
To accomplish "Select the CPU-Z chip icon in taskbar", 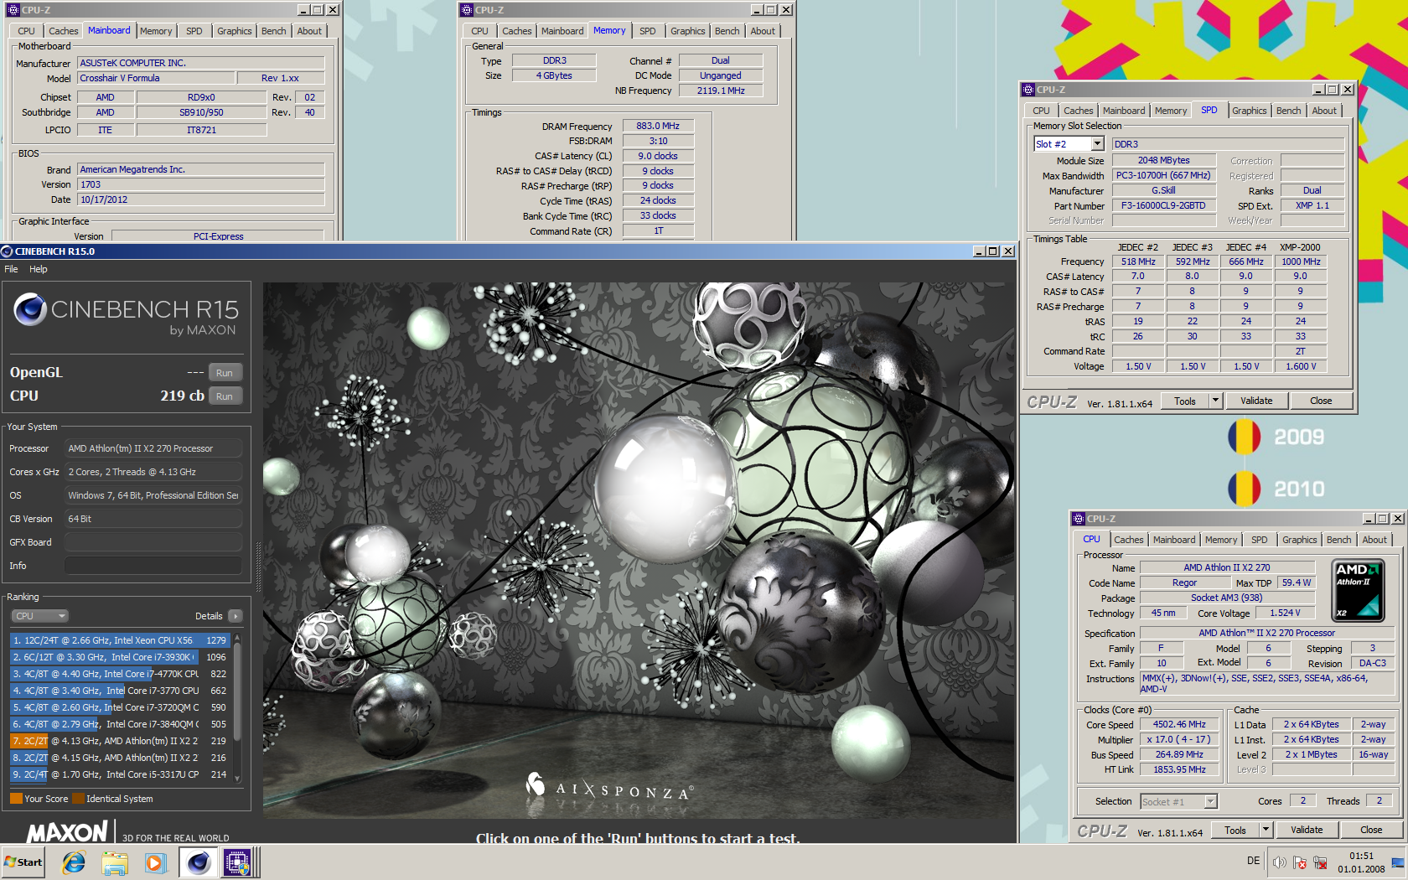I will pos(237,862).
